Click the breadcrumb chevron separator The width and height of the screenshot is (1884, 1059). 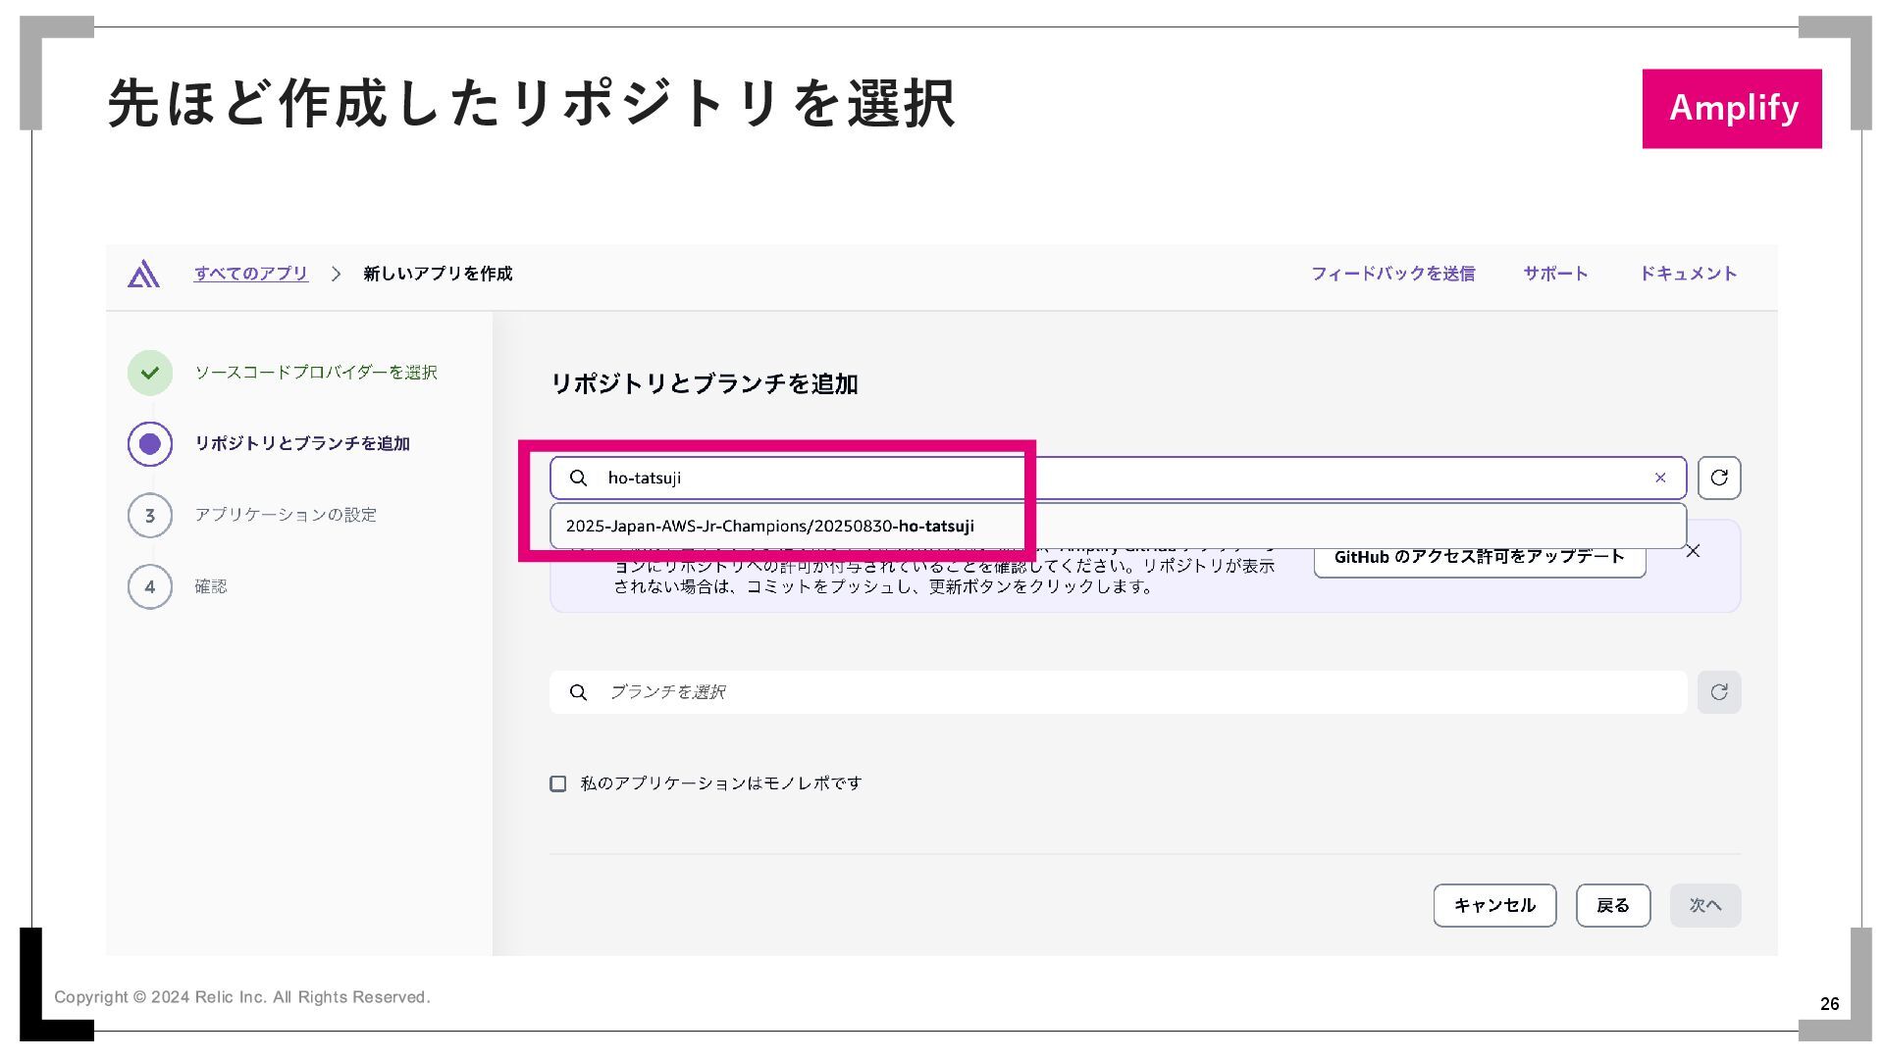pos(336,274)
